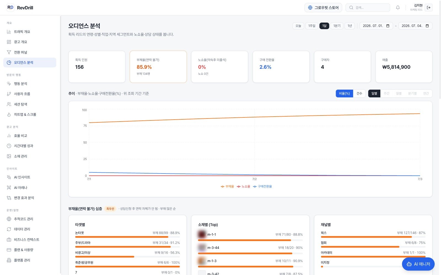Image resolution: width=441 pixels, height=275 pixels.
Task: Select the 플랫폼 관리 building icon
Action: pos(9,260)
